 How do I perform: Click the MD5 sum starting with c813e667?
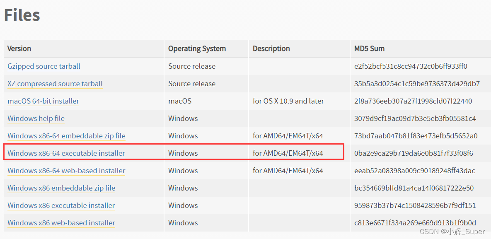point(415,223)
